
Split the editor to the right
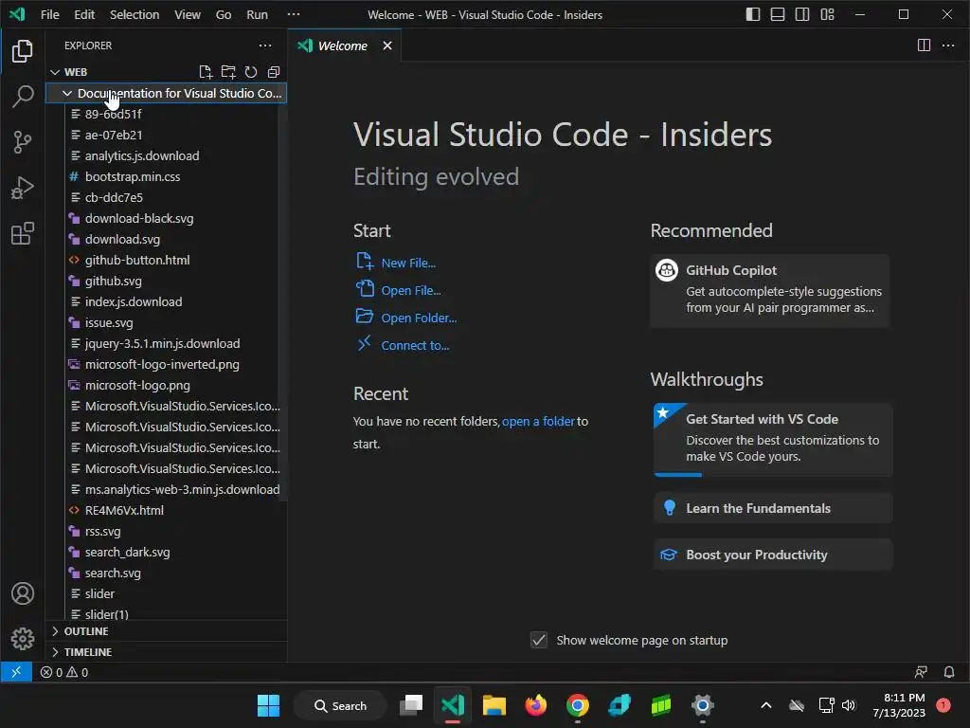[924, 45]
